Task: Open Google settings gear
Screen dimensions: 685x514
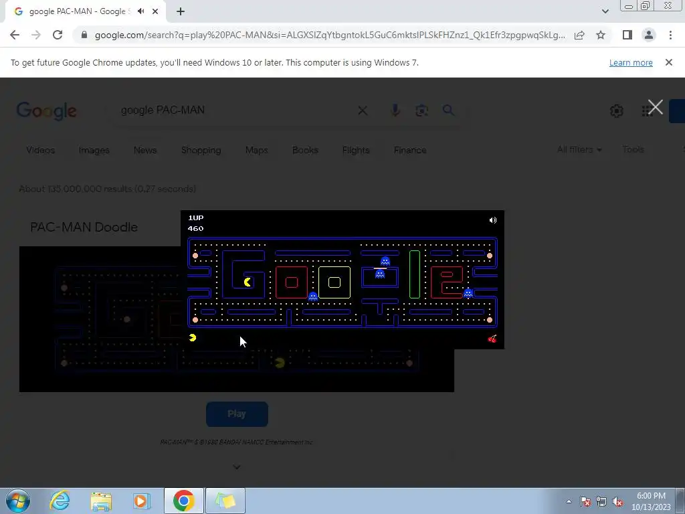Action: pyautogui.click(x=616, y=111)
